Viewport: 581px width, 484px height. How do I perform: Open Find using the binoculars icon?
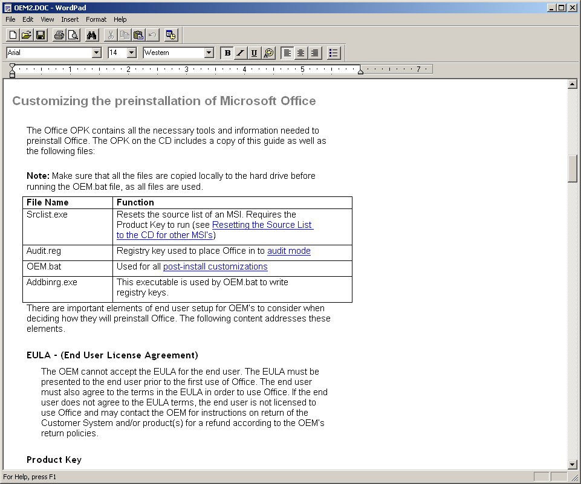(91, 35)
